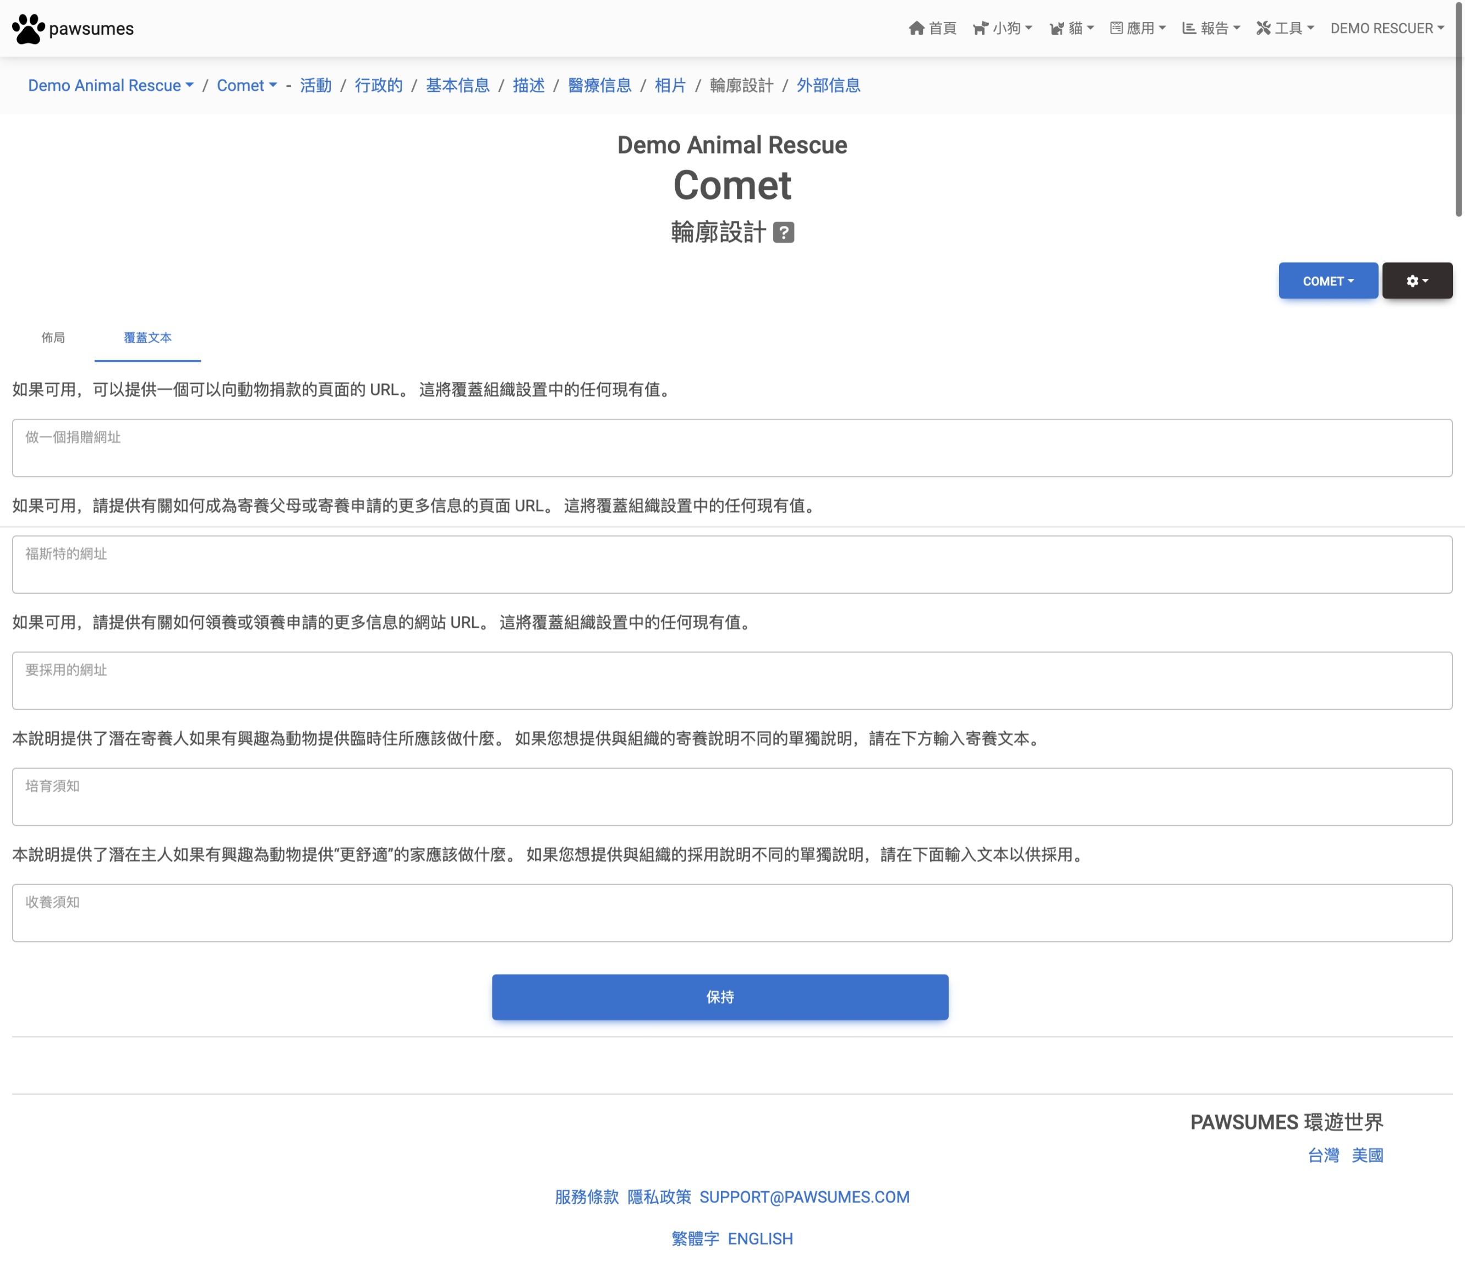Click the cat icon in navbar
The height and width of the screenshot is (1267, 1465).
(1056, 28)
